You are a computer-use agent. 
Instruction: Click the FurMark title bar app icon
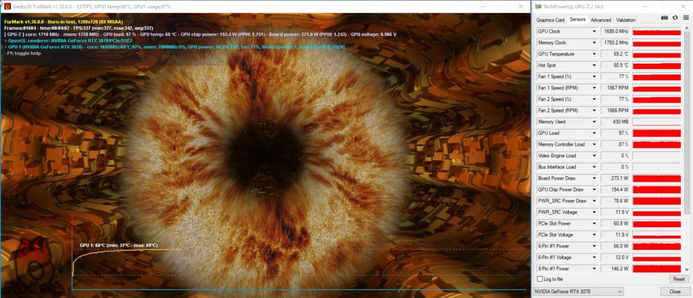[7, 7]
